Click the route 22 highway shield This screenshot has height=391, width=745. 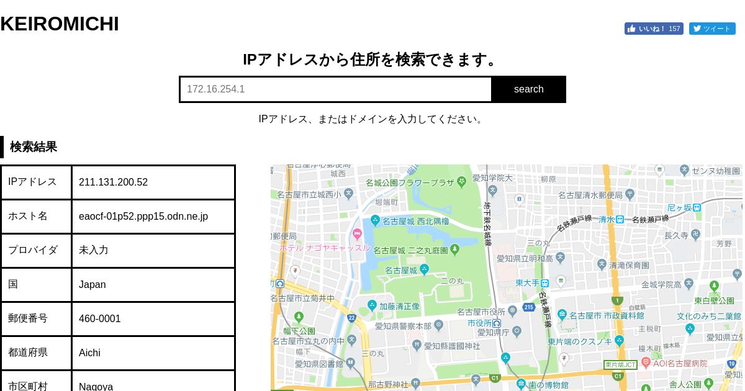[351, 318]
